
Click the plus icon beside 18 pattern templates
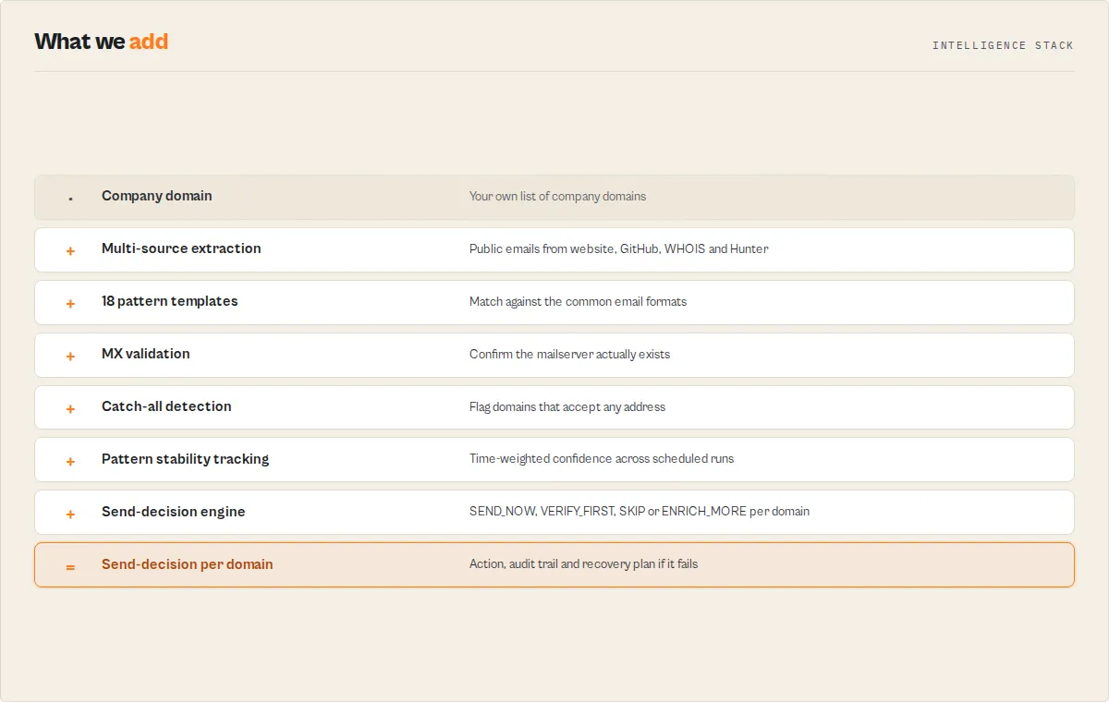pyautogui.click(x=70, y=303)
